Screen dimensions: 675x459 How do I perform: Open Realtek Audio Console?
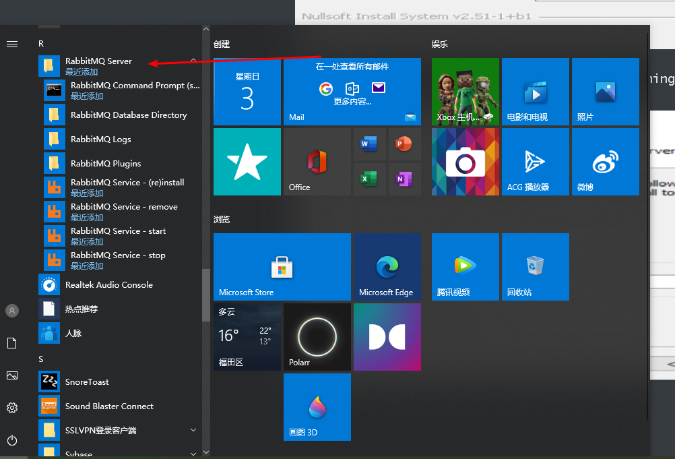119,284
